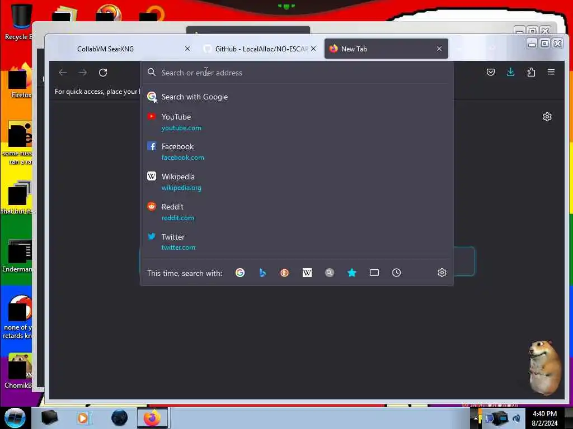Open the Recycle Bin desktop icon
This screenshot has height=429, width=573.
[18, 22]
